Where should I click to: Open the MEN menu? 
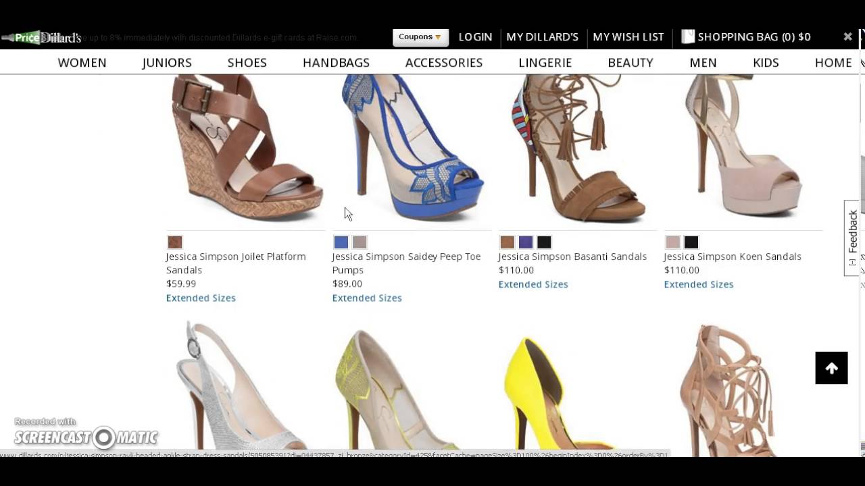tap(703, 63)
